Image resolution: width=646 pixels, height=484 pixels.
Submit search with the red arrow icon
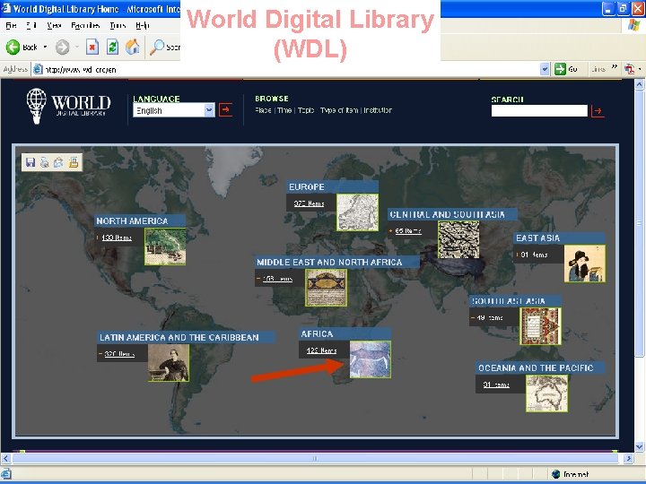(x=598, y=111)
